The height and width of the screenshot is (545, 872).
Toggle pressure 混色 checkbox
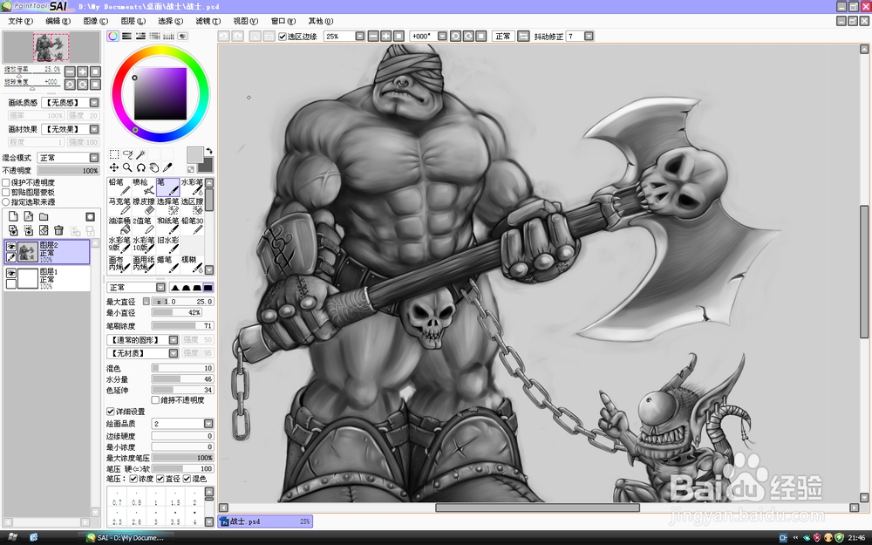tap(187, 478)
